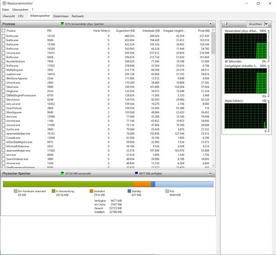Tick the Steam.exe process checkbox
This screenshot has height=255, width=276.
point(4,87)
